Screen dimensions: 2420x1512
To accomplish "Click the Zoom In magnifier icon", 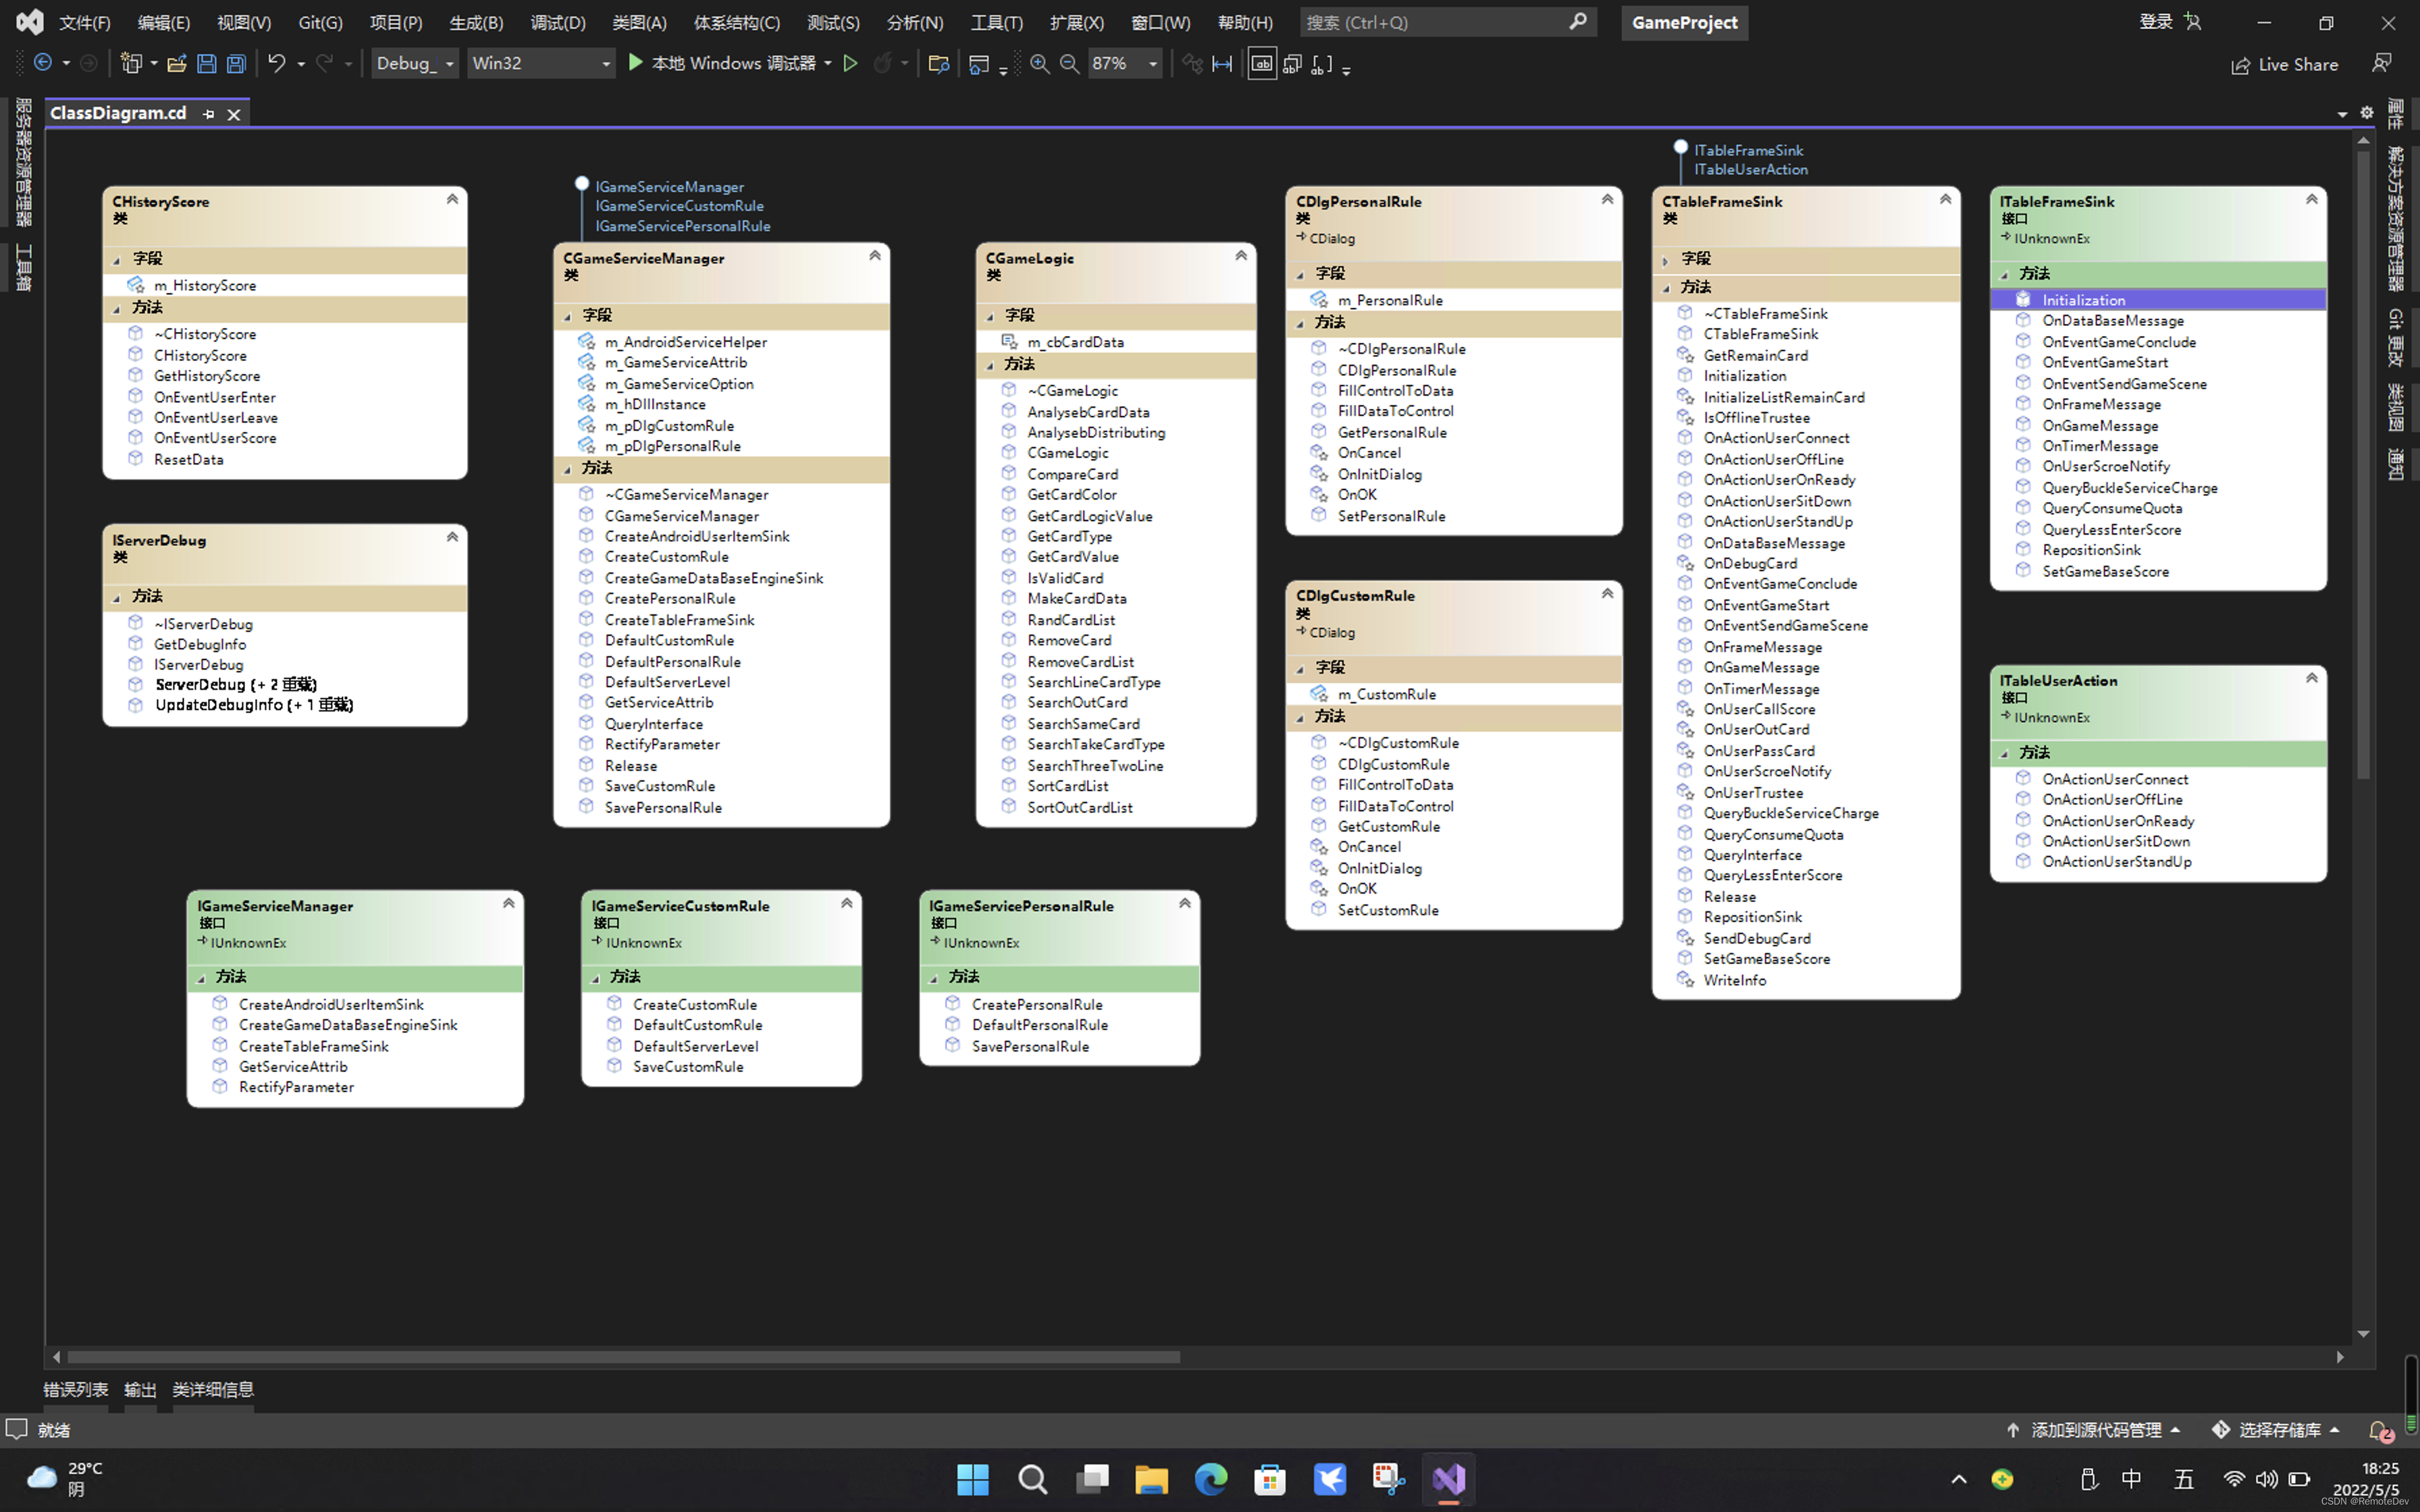I will [x=1040, y=64].
